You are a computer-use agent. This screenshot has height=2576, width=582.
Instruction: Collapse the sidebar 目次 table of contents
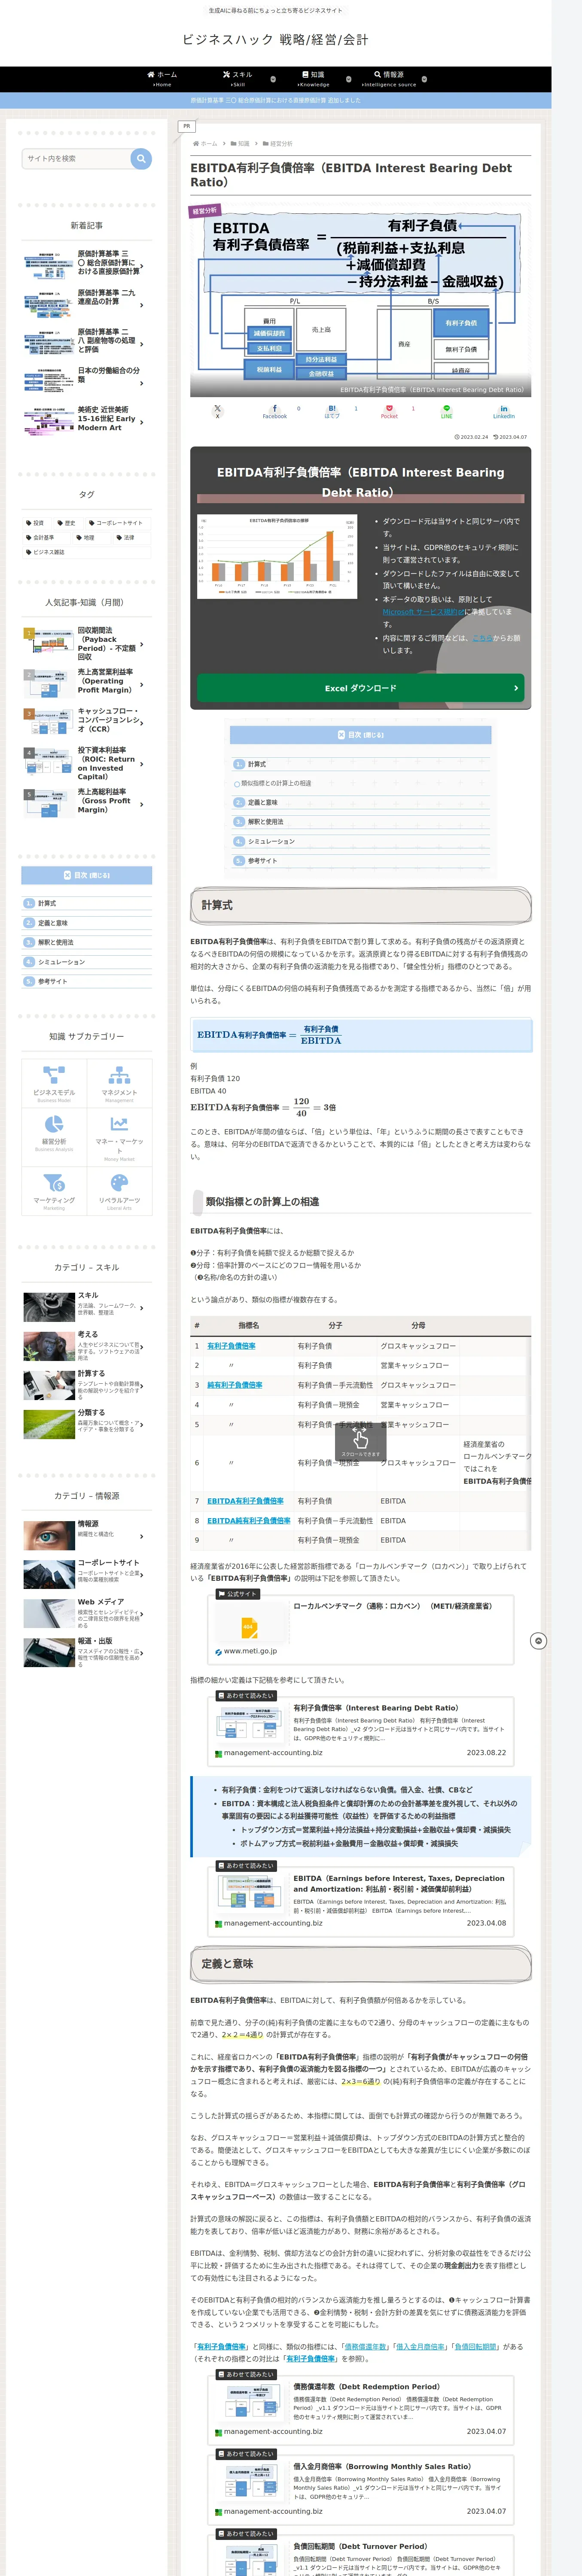[x=87, y=875]
